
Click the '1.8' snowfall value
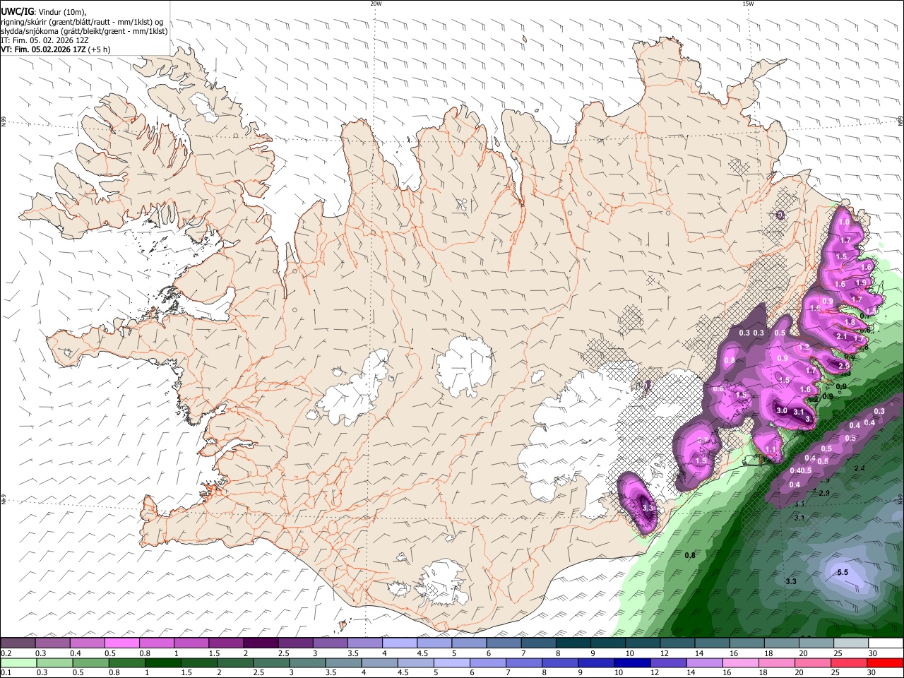(850, 322)
